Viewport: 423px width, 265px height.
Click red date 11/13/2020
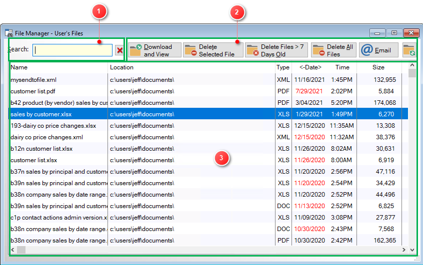[309, 206]
